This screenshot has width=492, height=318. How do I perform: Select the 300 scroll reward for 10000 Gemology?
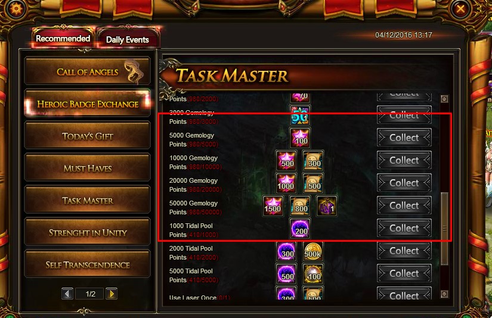point(314,160)
